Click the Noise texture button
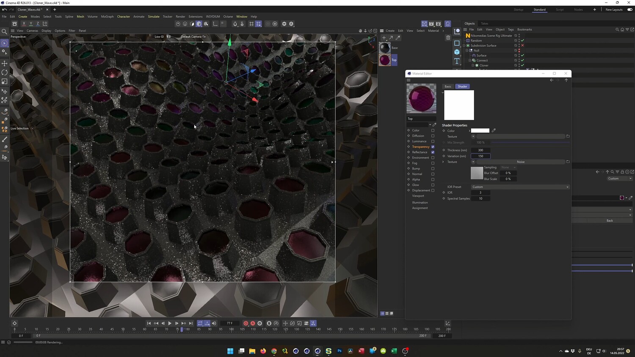Viewport: 635px width, 357px height. (520, 162)
